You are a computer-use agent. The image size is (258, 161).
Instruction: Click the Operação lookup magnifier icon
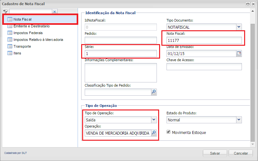coord(154,133)
